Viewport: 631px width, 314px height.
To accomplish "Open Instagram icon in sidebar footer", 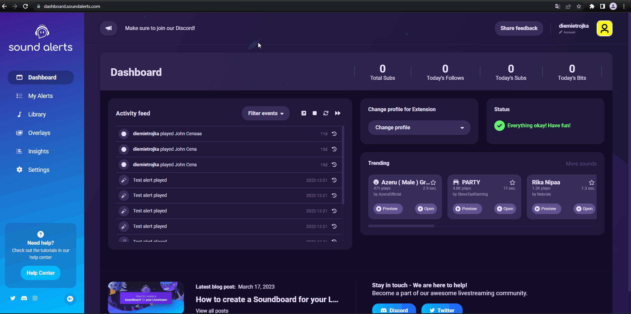I will (35, 298).
